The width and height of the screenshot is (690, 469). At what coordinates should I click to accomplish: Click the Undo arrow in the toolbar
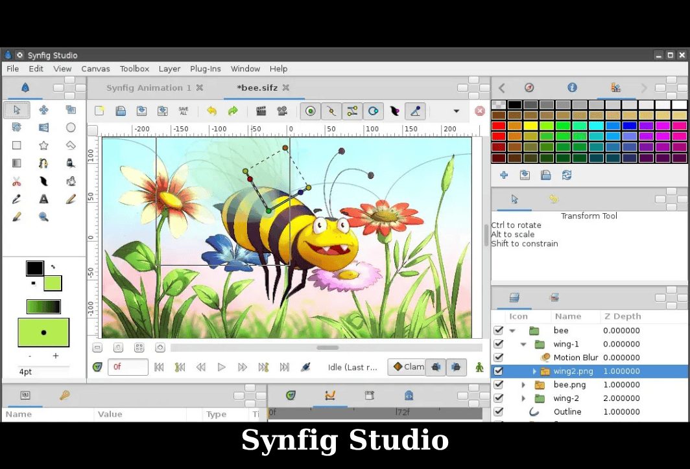[211, 111]
